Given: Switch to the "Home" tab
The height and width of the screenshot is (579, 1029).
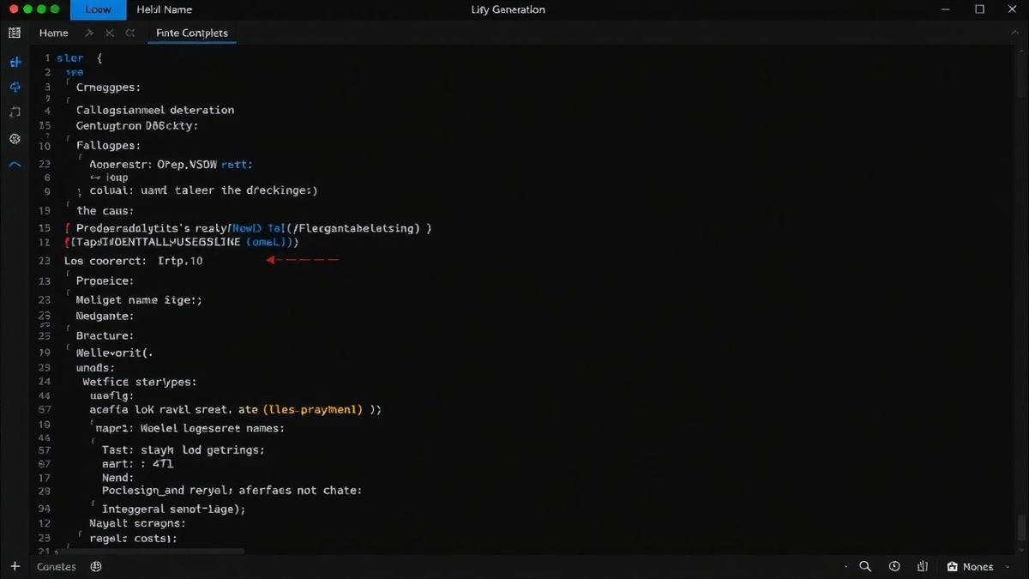Looking at the screenshot, I should [54, 33].
